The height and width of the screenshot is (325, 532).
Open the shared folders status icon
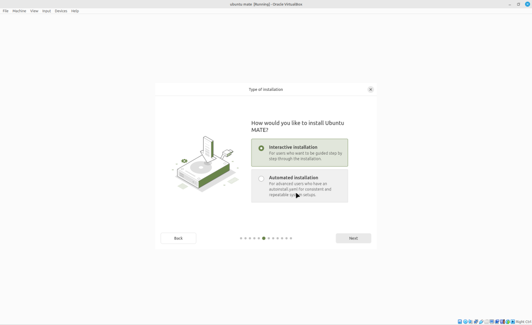(x=486, y=321)
